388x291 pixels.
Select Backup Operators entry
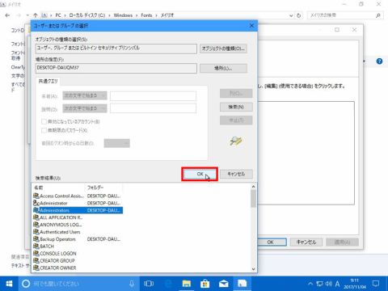pos(77,239)
